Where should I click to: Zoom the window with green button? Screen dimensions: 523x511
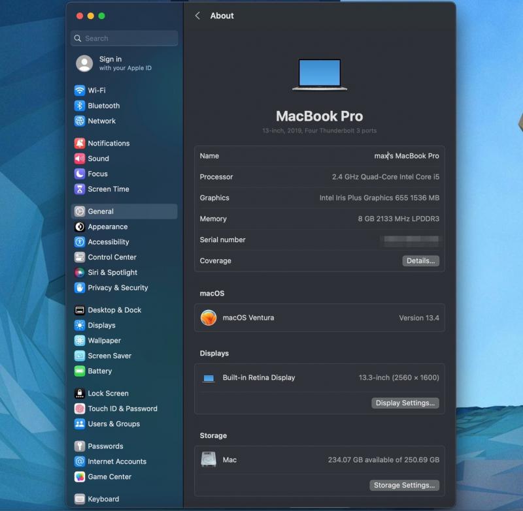(102, 16)
